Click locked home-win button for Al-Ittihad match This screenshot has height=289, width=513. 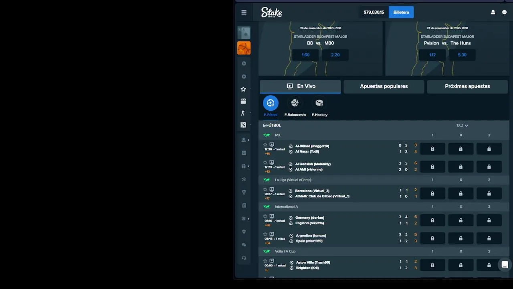coord(432,149)
